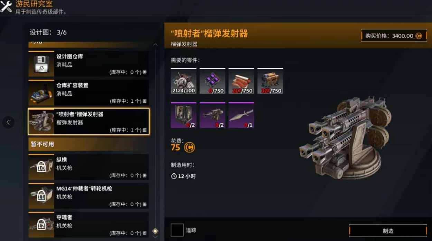Select the crate part icon 327/750

270,81
